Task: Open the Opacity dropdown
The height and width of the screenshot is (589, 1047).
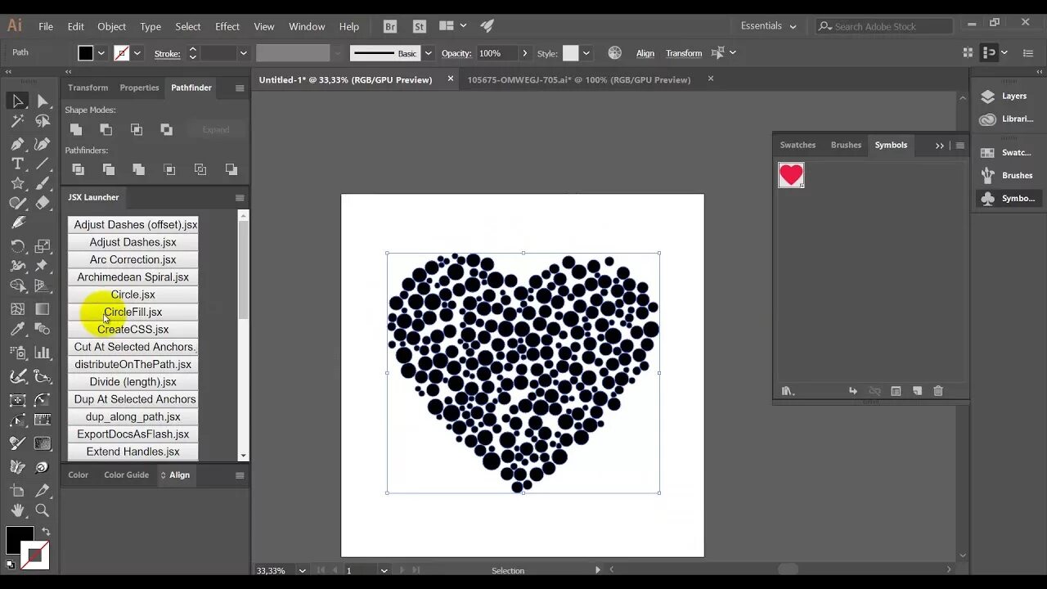Action: coord(523,52)
